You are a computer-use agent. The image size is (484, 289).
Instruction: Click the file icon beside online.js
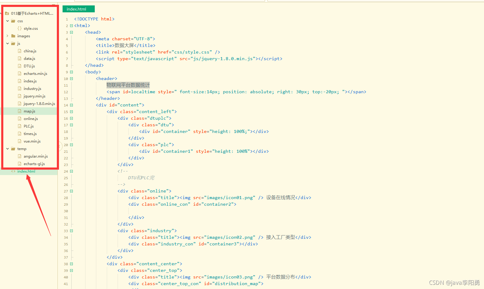pos(20,119)
